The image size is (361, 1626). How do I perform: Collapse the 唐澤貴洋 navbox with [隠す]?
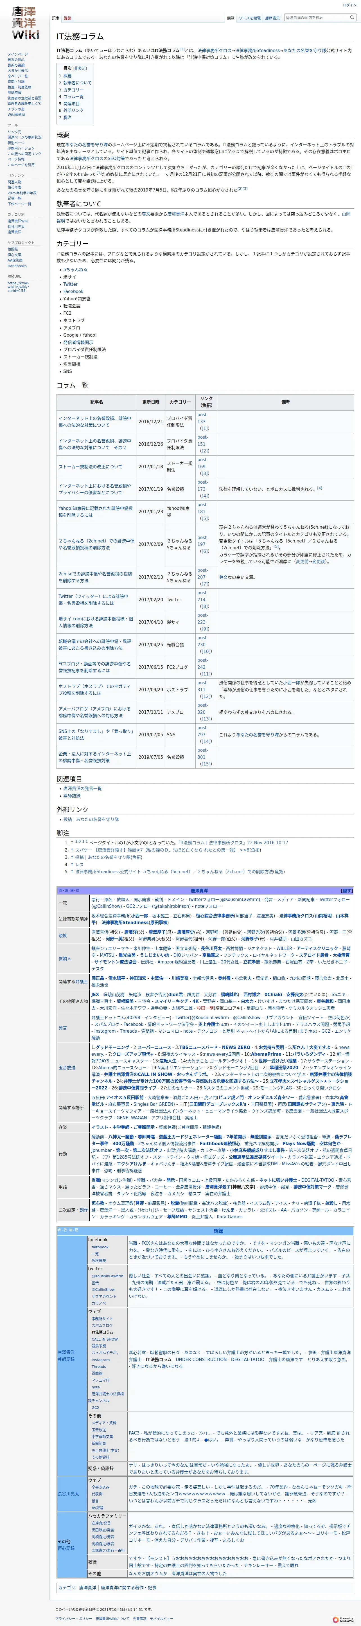347,891
